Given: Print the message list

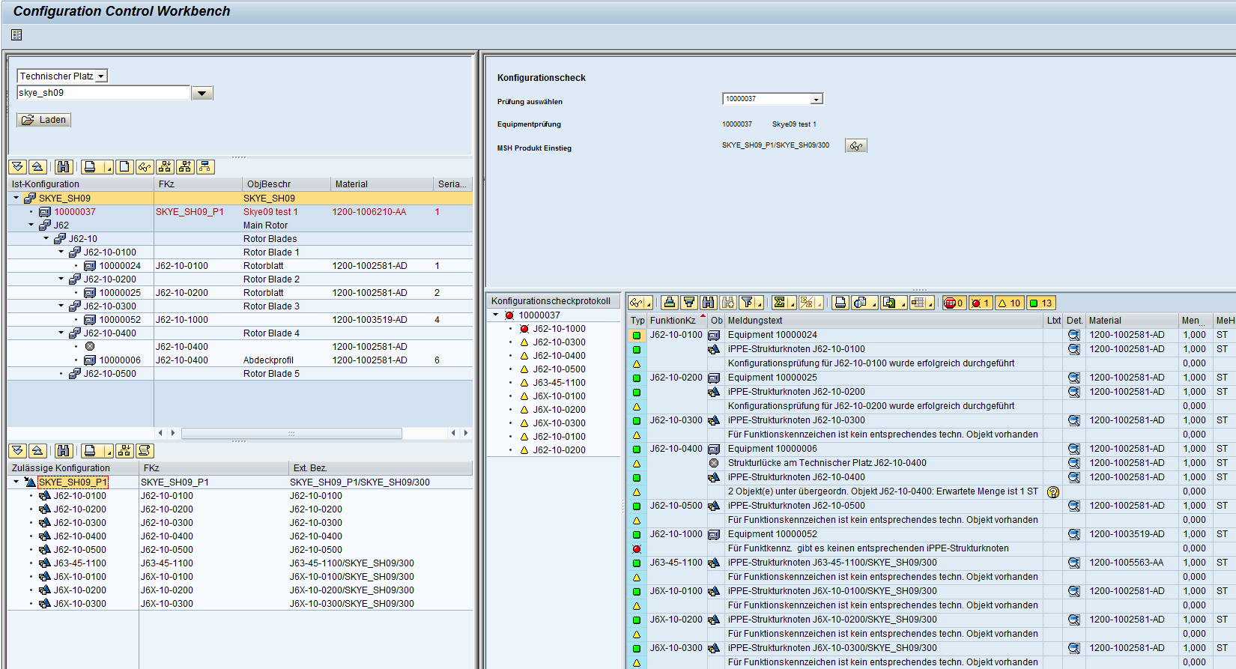Looking at the screenshot, I should (x=840, y=303).
